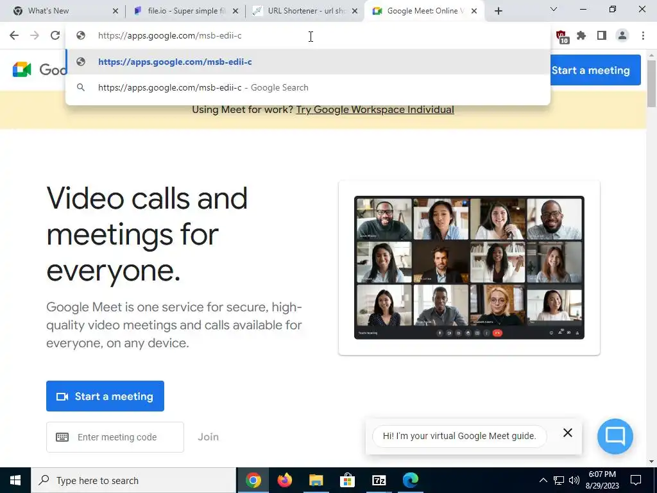Open the Extensions puzzle-piece icon
Screen dimensions: 657x493
[581, 36]
